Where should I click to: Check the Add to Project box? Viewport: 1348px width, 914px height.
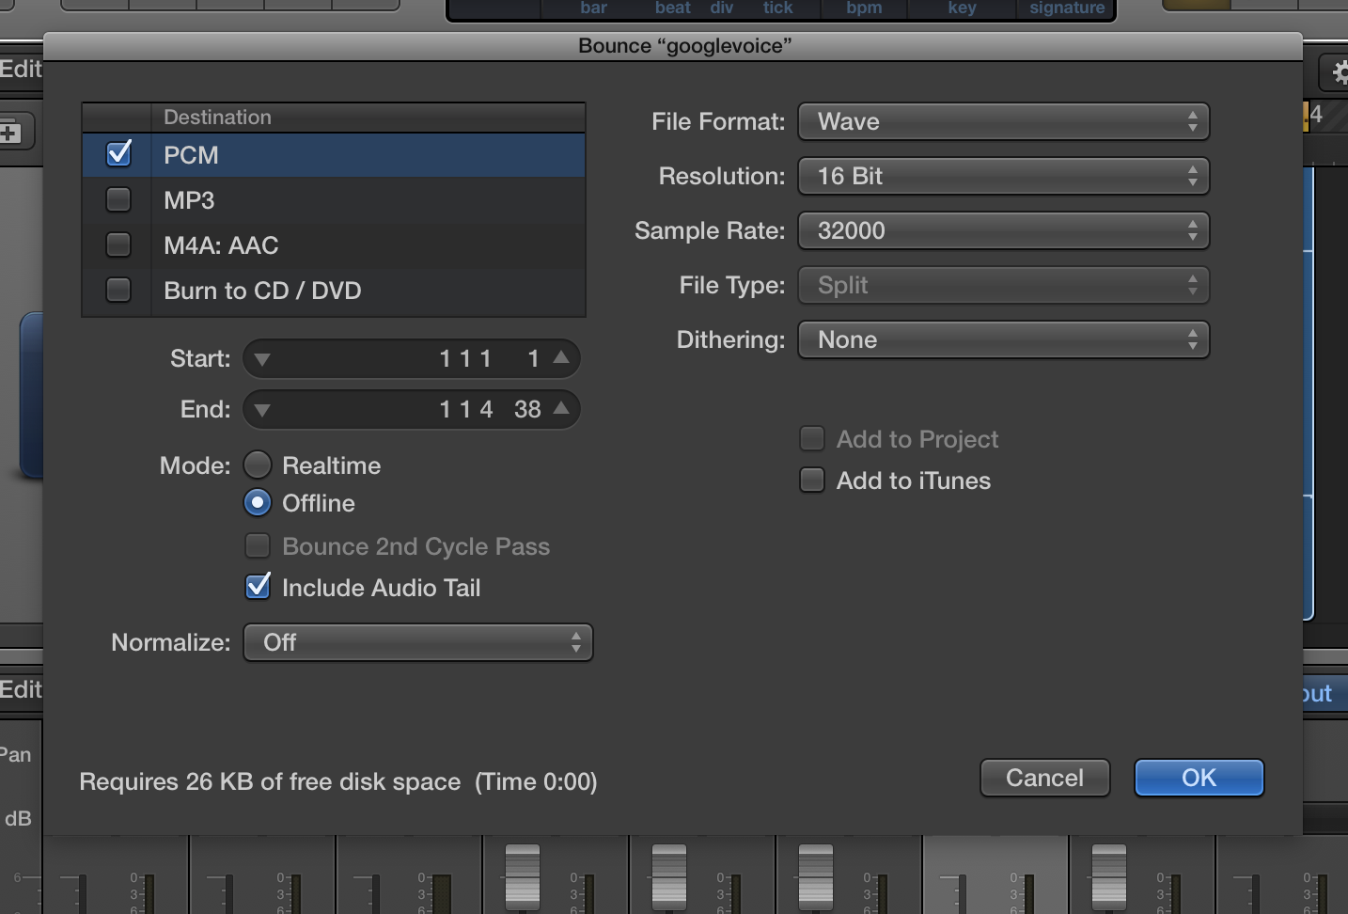tap(812, 438)
